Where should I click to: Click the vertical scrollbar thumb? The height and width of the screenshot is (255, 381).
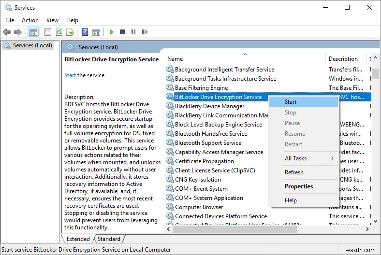pyautogui.click(x=376, y=74)
